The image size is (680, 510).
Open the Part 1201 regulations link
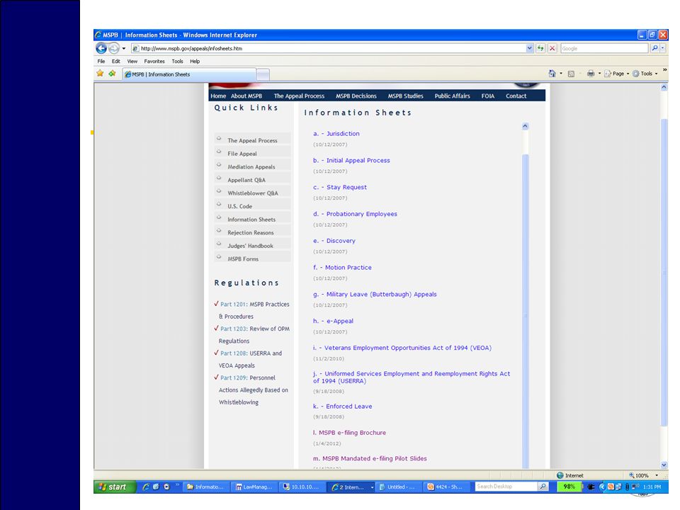pos(233,305)
